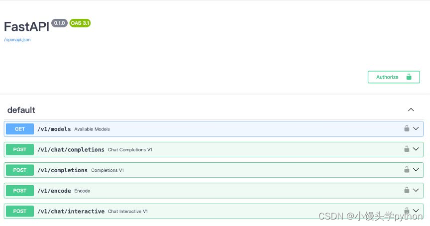Click the 'Completions V1' description text
The width and height of the screenshot is (430, 226).
click(107, 170)
